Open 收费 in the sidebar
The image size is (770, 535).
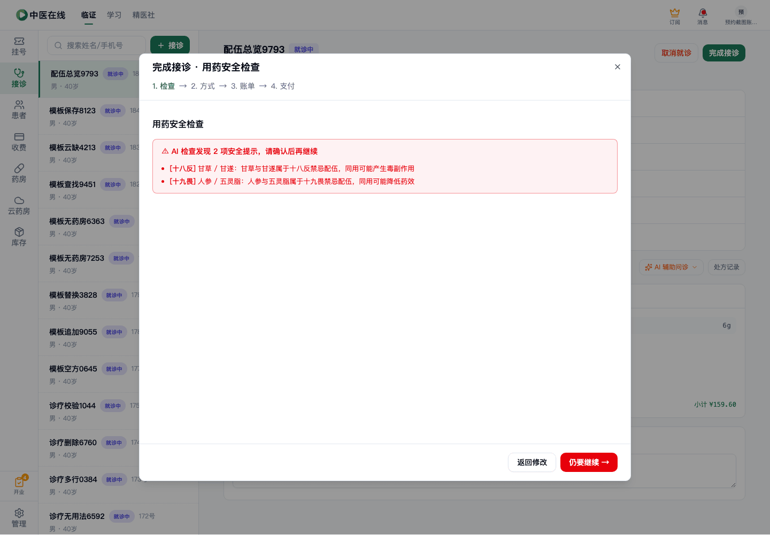point(19,142)
